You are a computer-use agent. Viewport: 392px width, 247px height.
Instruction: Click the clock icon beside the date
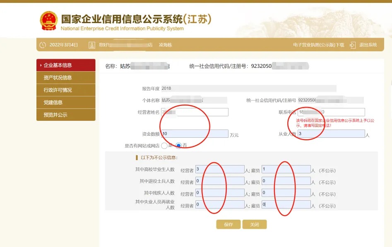[x=42, y=45]
